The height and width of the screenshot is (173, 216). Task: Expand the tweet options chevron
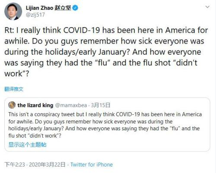[x=207, y=7]
